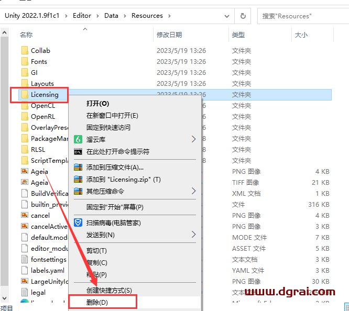This screenshot has height=311, width=349.
Task: Click the 316 KB size cell
Action: 319,204
